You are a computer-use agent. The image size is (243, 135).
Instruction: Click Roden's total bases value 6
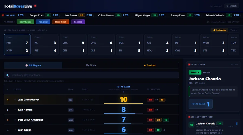point(123,130)
